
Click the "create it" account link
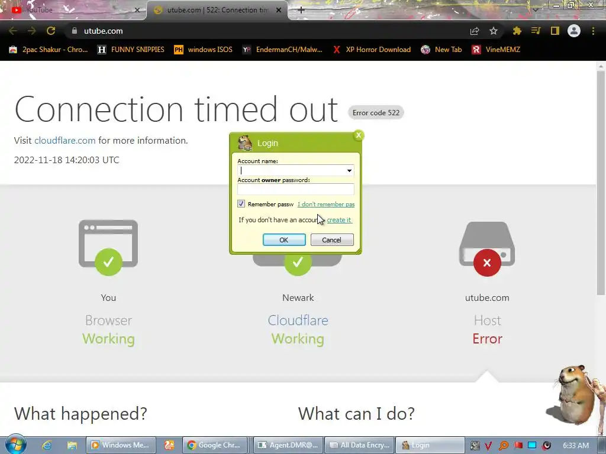click(339, 220)
